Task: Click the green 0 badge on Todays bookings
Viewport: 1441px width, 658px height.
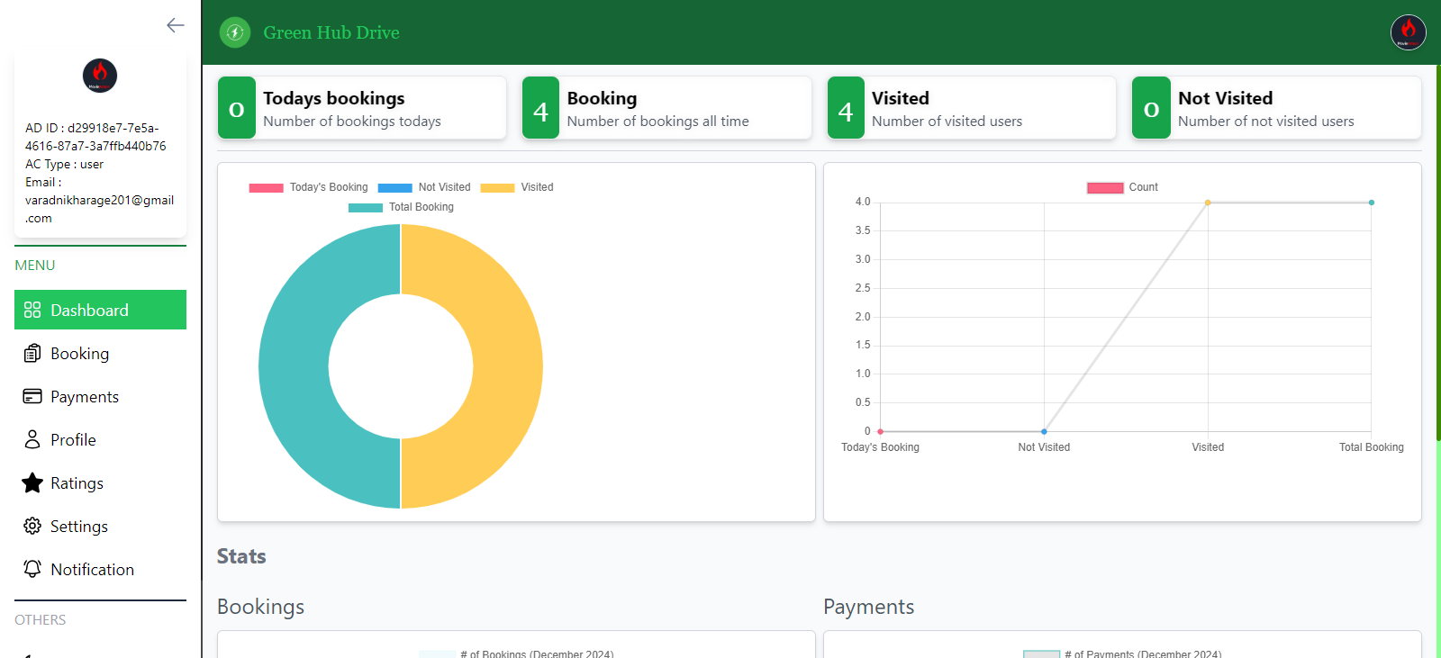Action: (237, 108)
